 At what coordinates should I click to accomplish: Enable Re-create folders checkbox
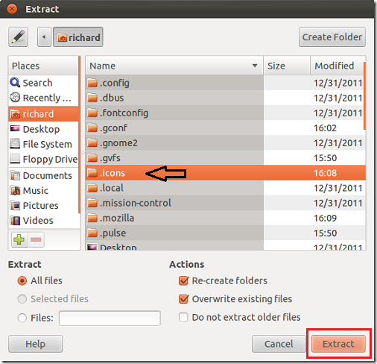(183, 280)
